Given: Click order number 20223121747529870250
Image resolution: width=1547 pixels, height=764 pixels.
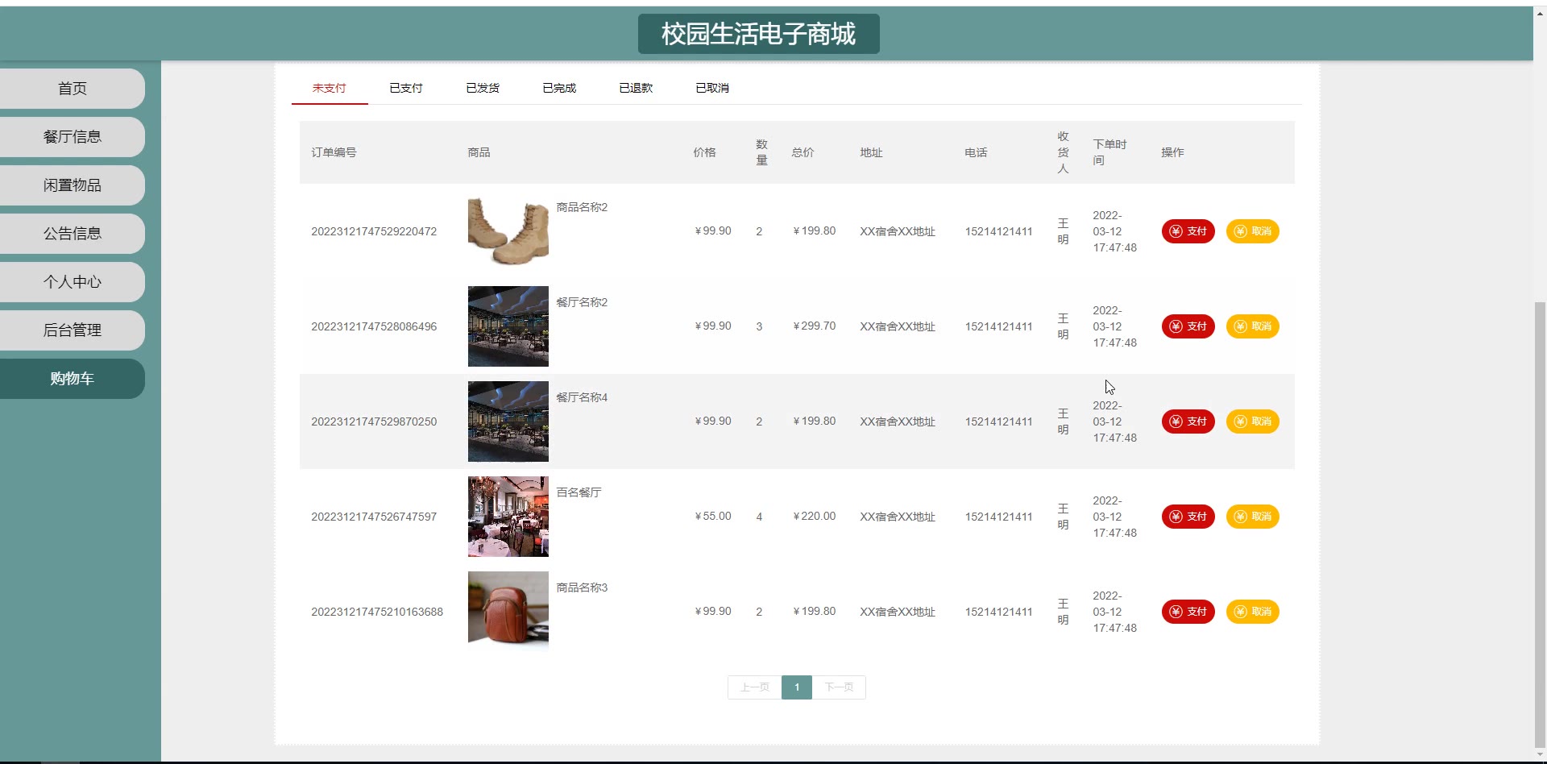Looking at the screenshot, I should point(374,421).
